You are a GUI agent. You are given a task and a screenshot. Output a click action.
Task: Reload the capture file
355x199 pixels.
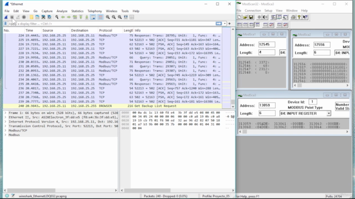(x=49, y=17)
